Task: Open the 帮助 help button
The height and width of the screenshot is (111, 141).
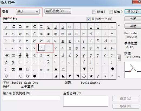Action: point(133,26)
